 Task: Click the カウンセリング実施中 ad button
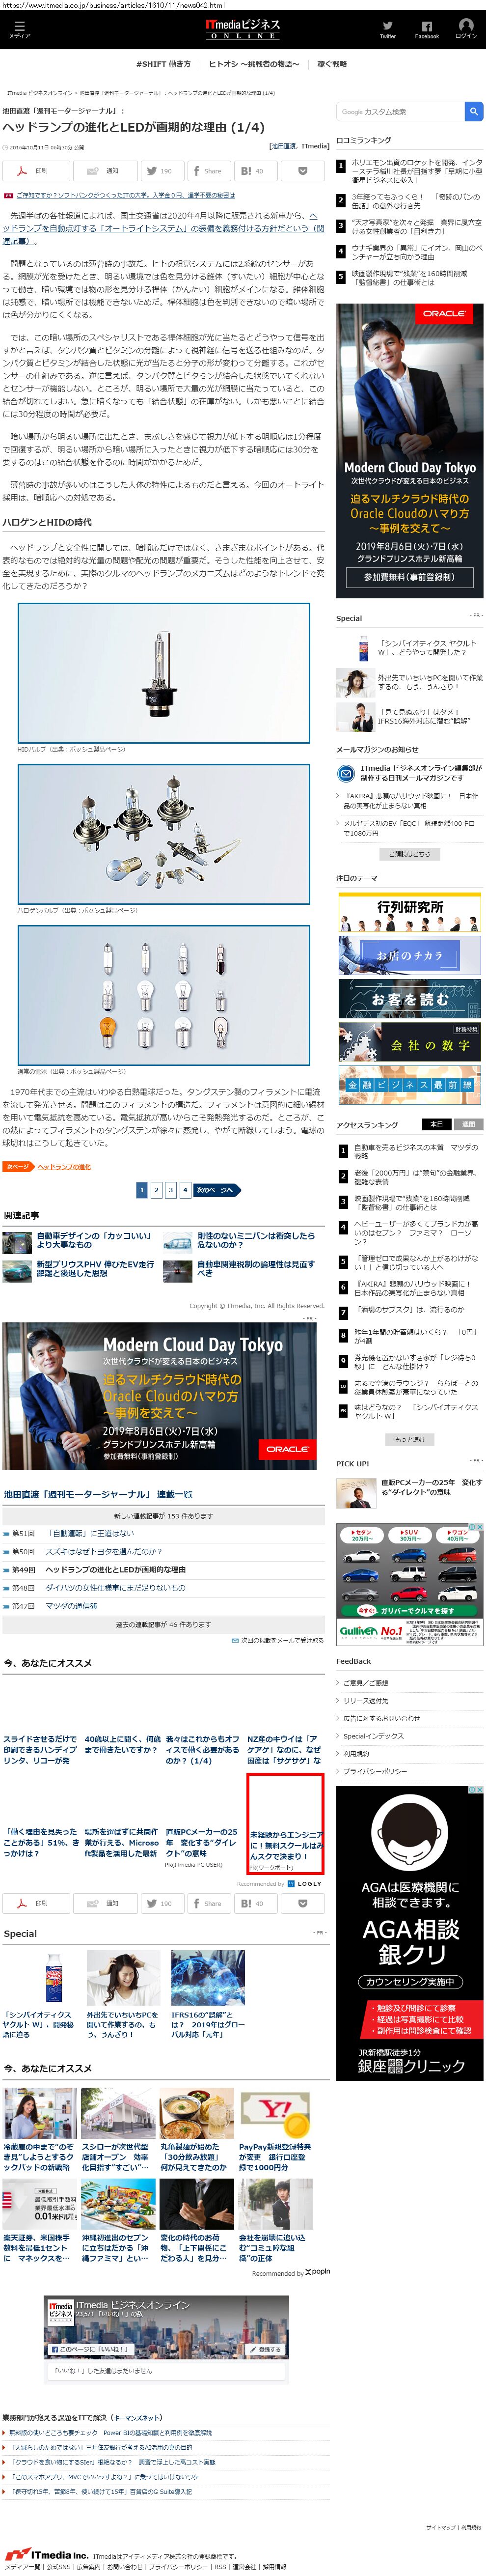410,1981
